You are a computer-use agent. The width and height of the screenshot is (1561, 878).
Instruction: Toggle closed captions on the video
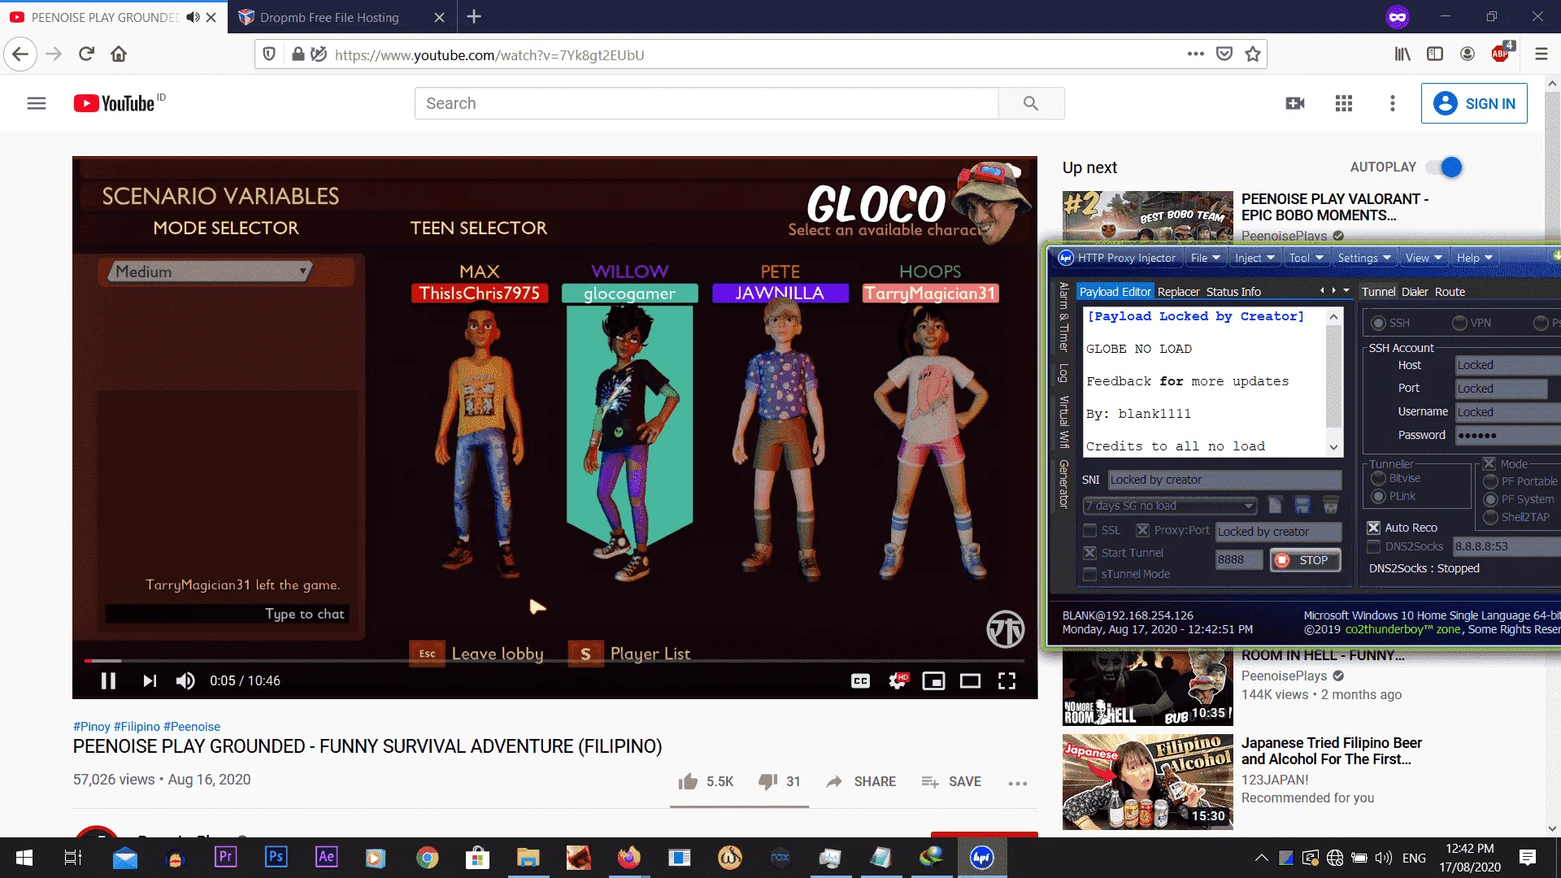[860, 681]
